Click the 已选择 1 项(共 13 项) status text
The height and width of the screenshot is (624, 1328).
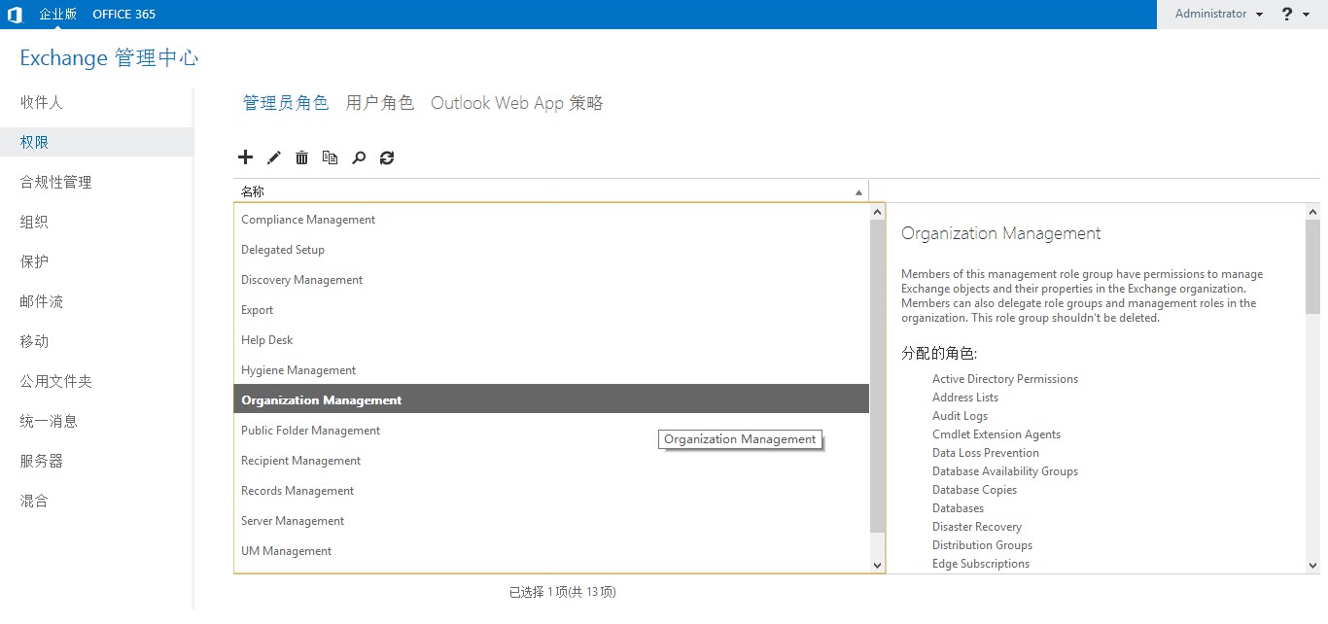(x=563, y=592)
